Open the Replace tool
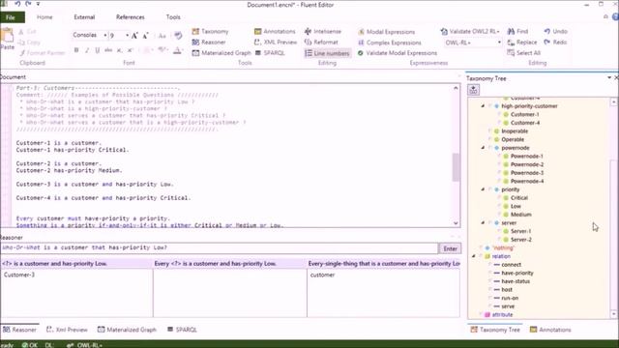Viewport: 619px width, 348px height. [522, 42]
